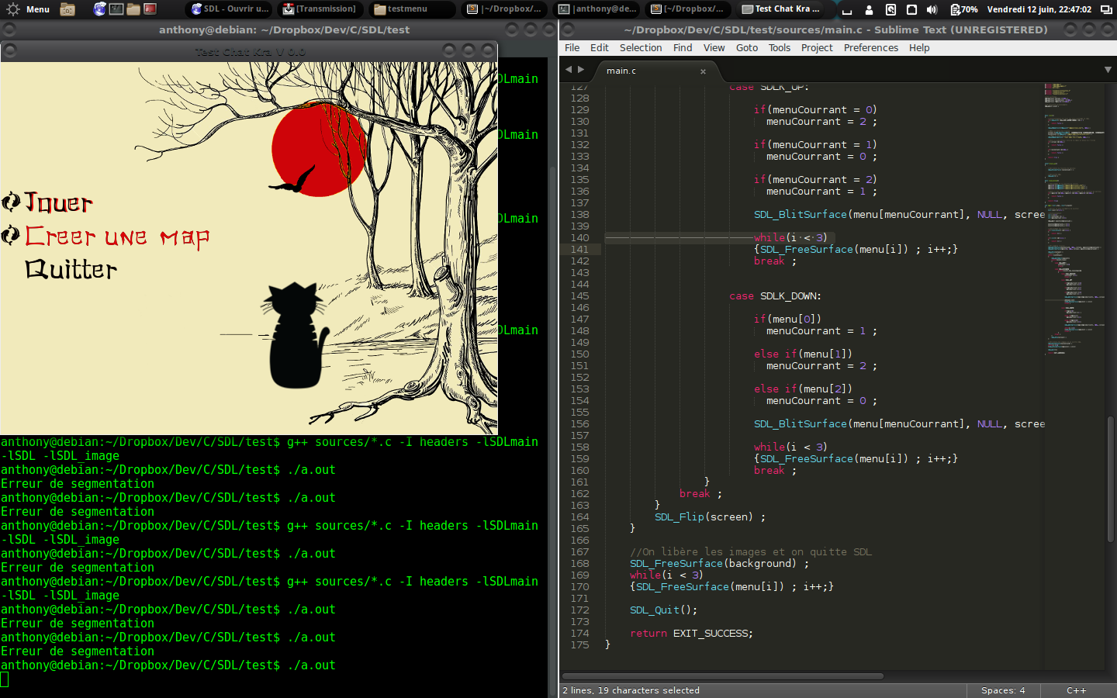The image size is (1117, 698).
Task: Click the '//On libère les images' comment
Action: pyautogui.click(x=750, y=551)
